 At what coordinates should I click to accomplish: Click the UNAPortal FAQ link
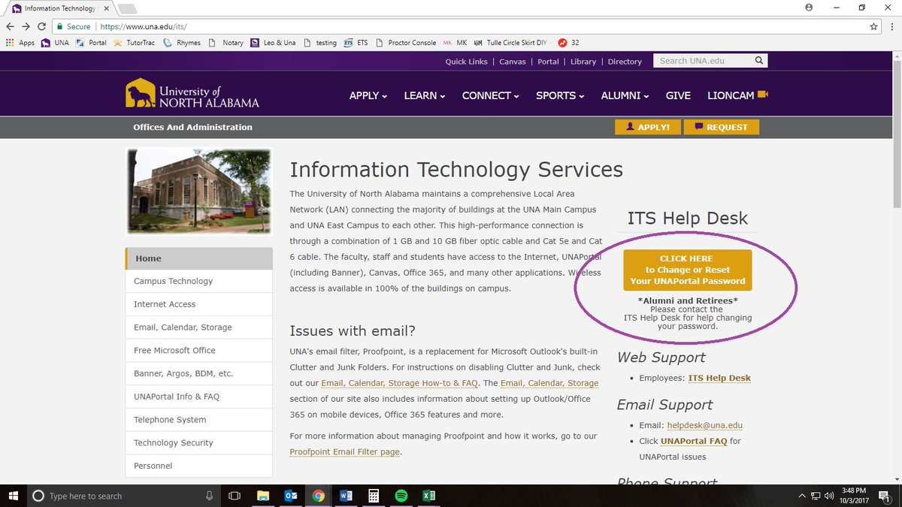(x=694, y=442)
